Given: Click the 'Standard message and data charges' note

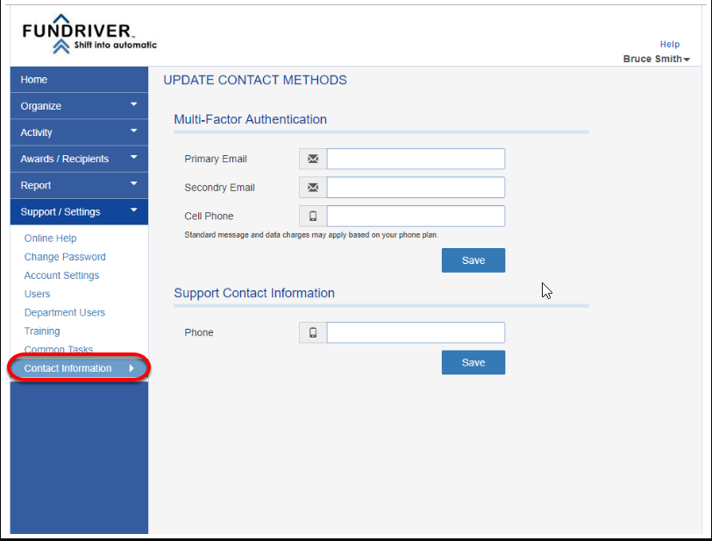Looking at the screenshot, I should [311, 235].
